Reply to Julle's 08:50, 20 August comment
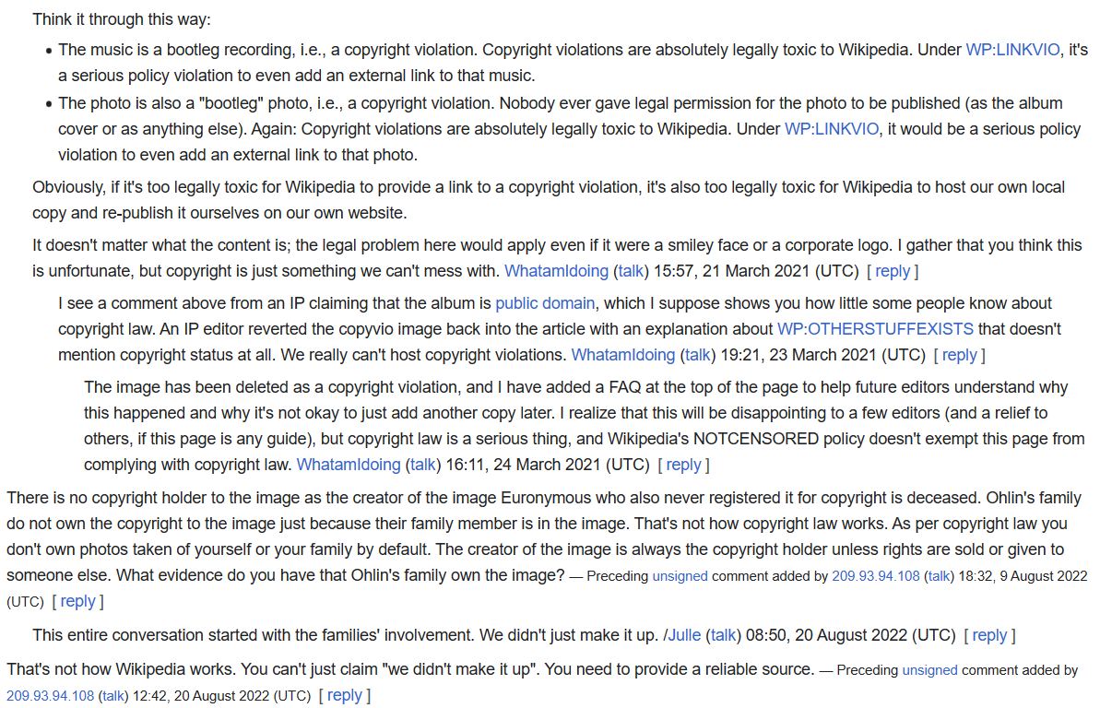The height and width of the screenshot is (708, 1100). click(x=989, y=635)
